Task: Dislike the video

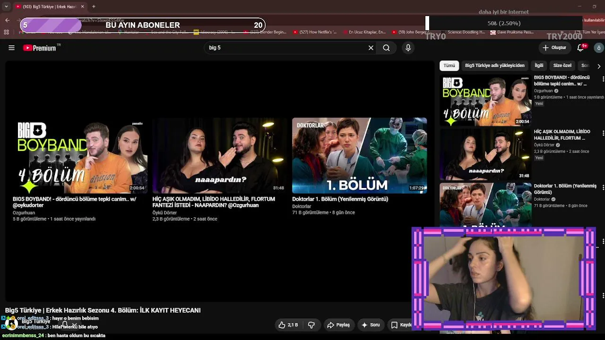Action: [x=311, y=325]
